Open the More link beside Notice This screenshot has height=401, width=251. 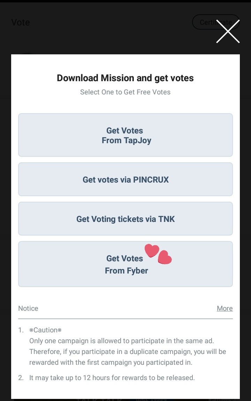tap(225, 308)
